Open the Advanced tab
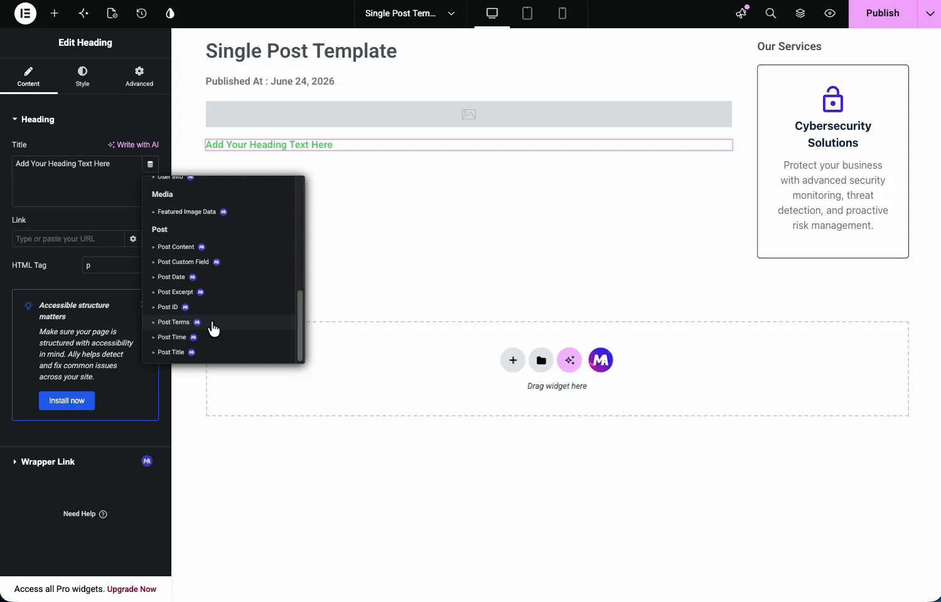Image resolution: width=941 pixels, height=602 pixels. point(139,77)
